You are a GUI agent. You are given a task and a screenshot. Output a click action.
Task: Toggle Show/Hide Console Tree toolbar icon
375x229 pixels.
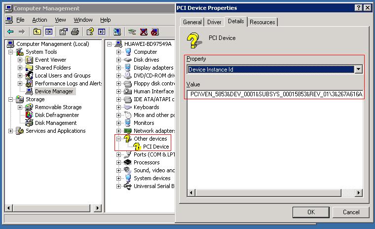point(48,32)
